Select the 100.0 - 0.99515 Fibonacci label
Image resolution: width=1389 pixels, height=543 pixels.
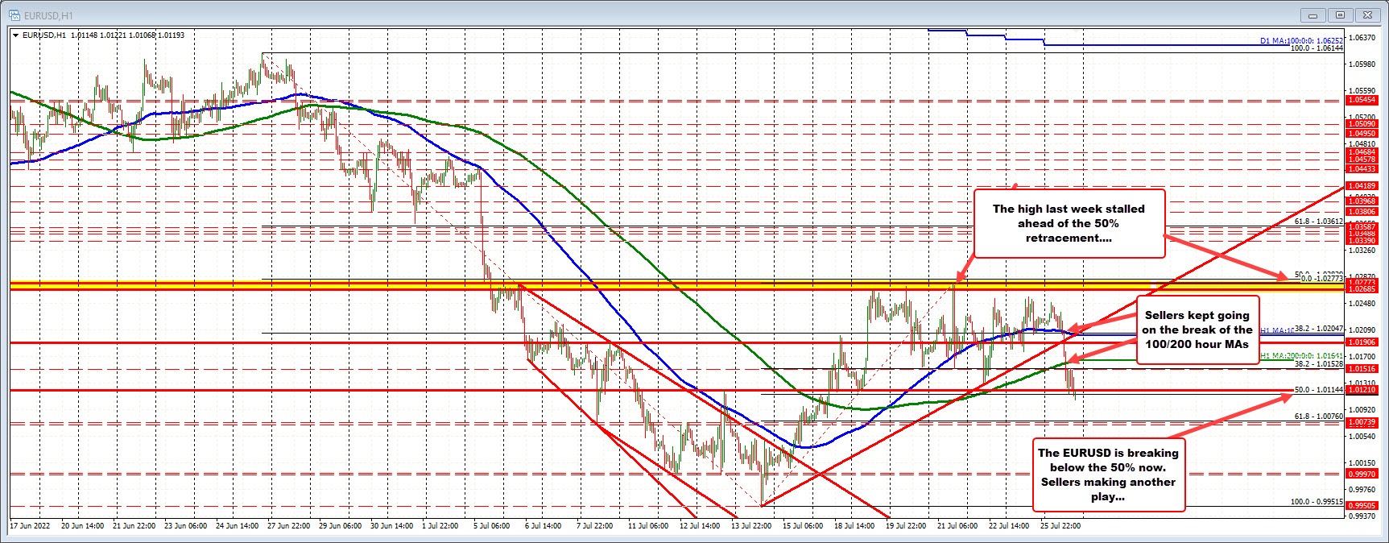(1317, 501)
